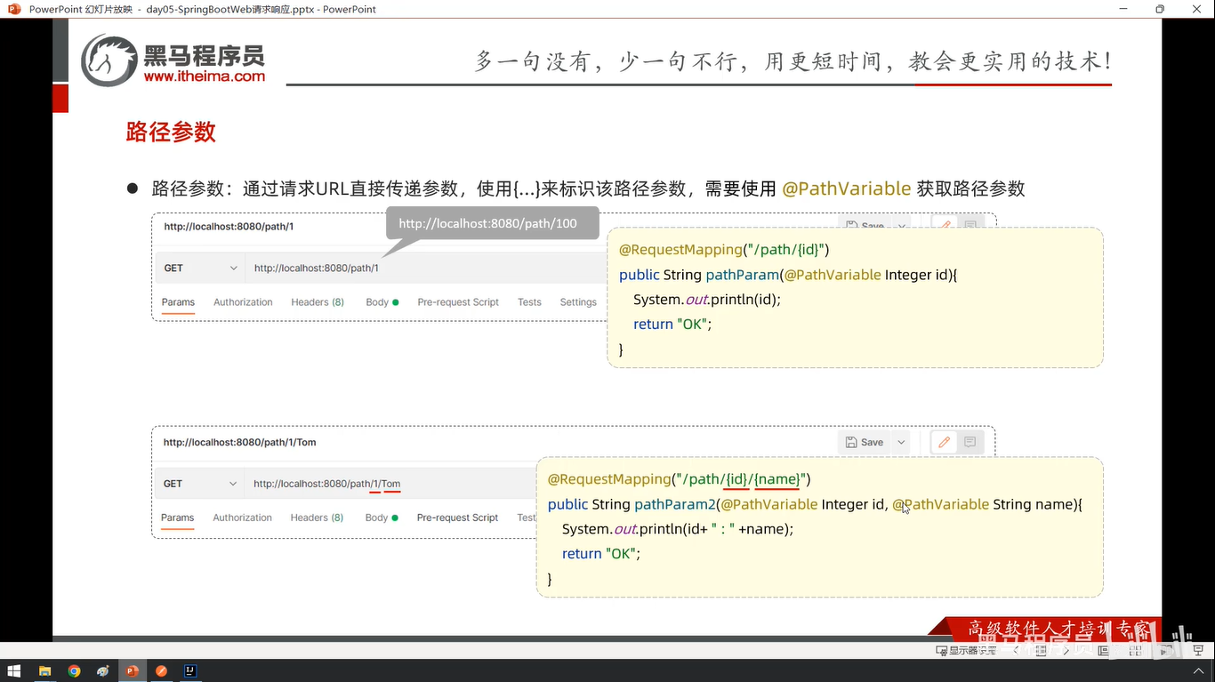Open Authorization tab in path/1 request
This screenshot has width=1215, height=682.
[243, 302]
